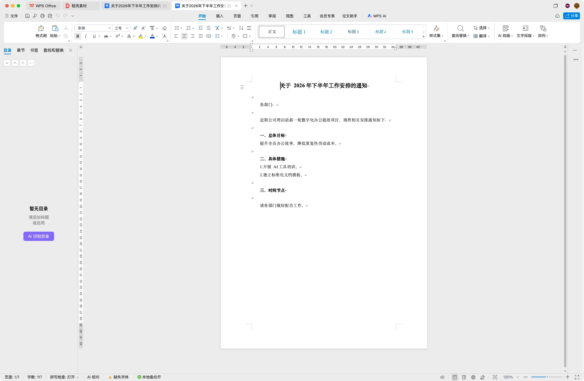Click the full screen icon in the status bar

click(x=577, y=377)
